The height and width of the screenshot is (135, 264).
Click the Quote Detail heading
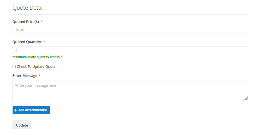28,8
